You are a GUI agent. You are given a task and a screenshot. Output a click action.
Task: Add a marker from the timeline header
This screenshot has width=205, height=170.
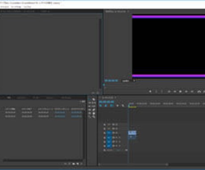click(x=117, y=106)
